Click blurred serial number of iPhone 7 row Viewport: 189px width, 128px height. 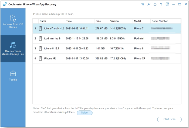pyautogui.click(x=162, y=28)
